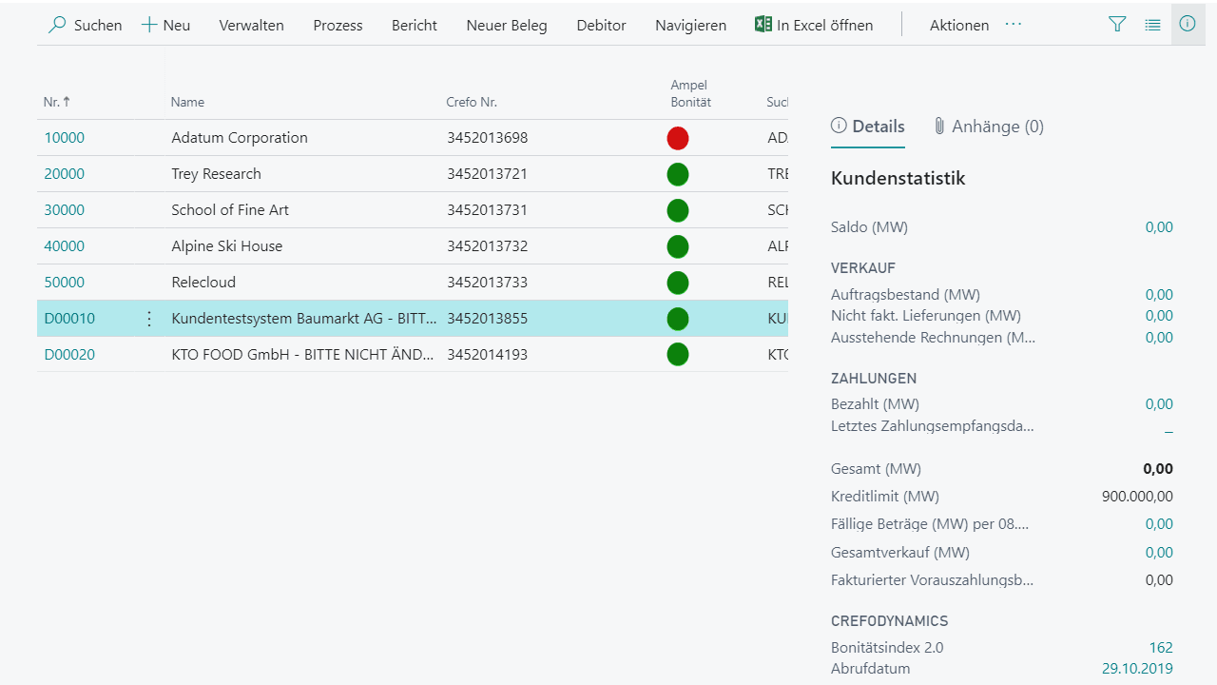Click the Excel icon in toolbar
The height and width of the screenshot is (685, 1217).
[x=763, y=25]
